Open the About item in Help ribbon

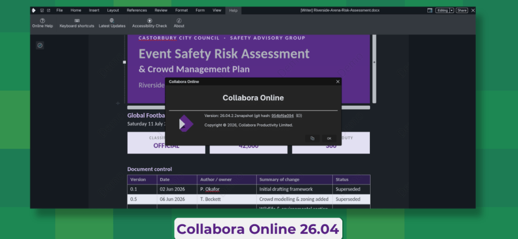179,23
